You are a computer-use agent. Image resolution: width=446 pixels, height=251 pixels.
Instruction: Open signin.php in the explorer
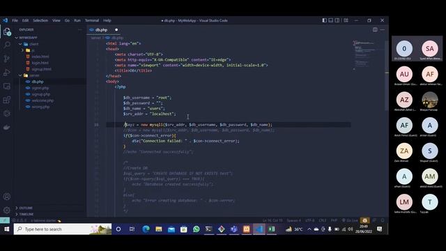(40, 88)
